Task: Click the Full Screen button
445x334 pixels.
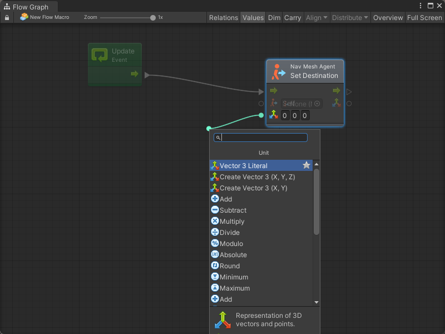Action: 424,18
